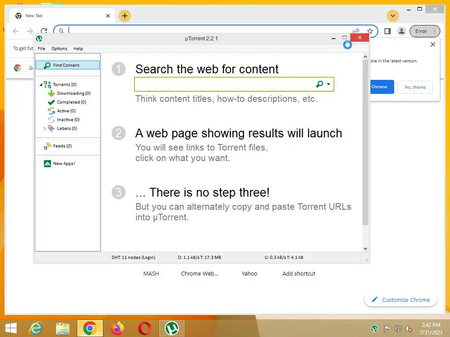Collapse the Torrents tree node
Image resolution: width=450 pixels, height=337 pixels.
point(41,85)
